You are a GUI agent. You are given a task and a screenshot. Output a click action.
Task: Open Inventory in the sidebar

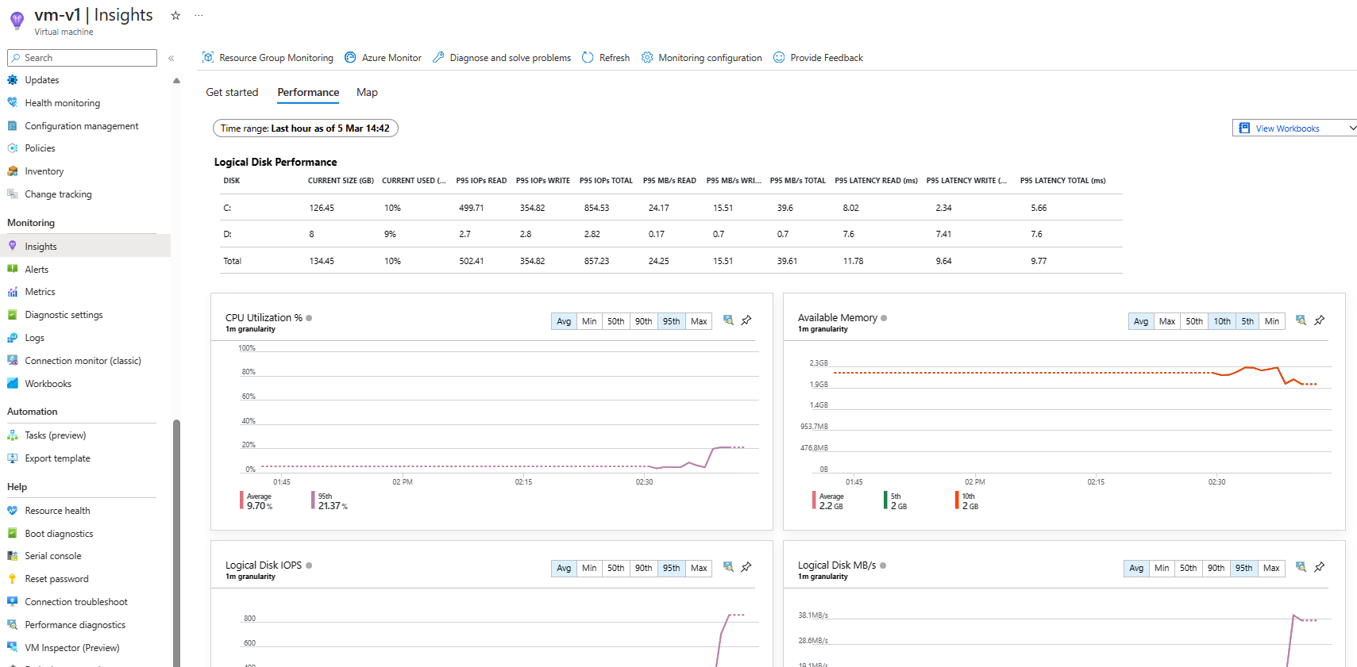[x=44, y=171]
